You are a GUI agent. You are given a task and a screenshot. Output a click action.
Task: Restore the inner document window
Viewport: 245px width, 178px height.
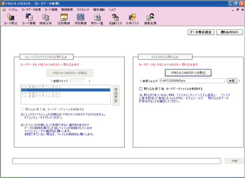click(x=238, y=10)
